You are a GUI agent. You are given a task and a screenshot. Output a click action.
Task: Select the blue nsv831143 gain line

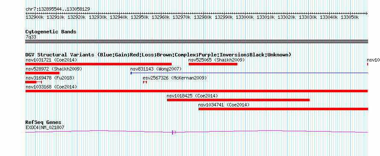[249, 73]
